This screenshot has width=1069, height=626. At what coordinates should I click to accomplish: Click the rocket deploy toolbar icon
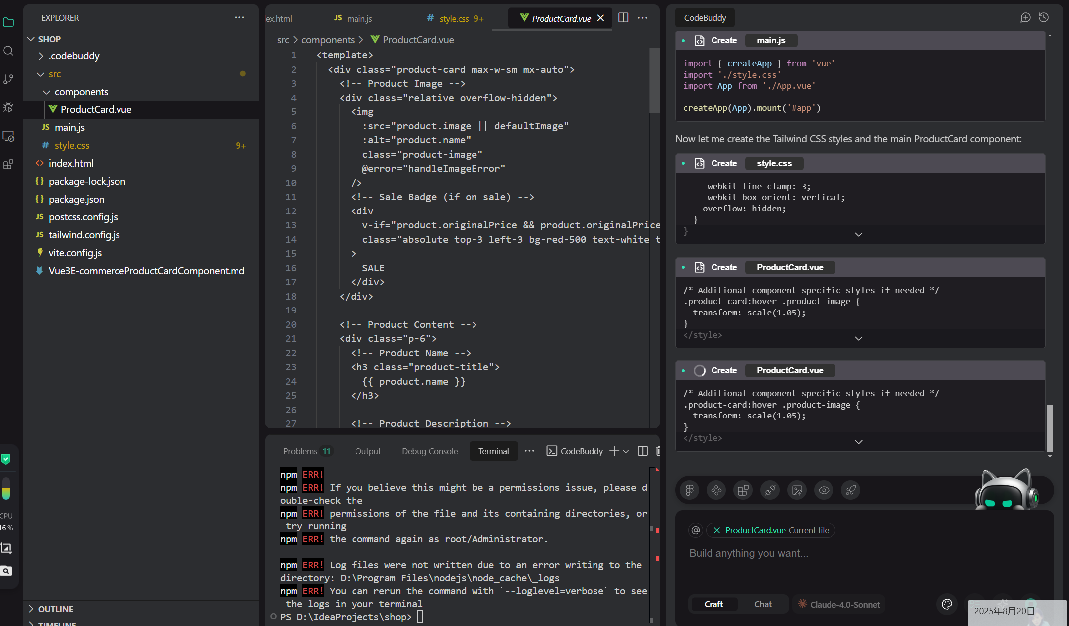(851, 490)
